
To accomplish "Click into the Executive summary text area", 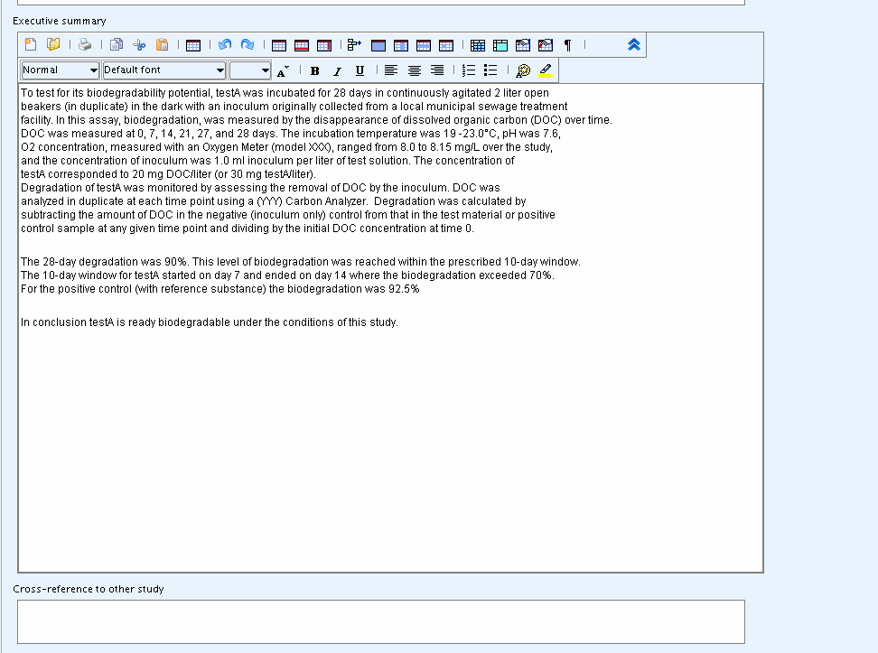I will [391, 328].
